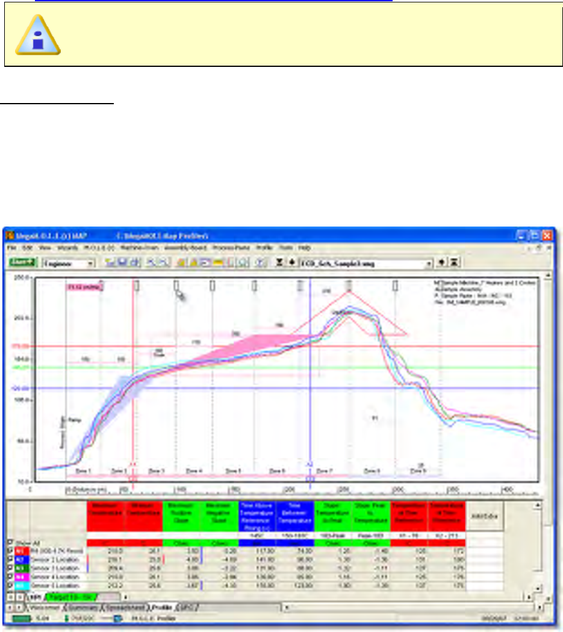Click the arrow icon right of file dropdown
Viewport: 563px width, 632px height.
442,263
